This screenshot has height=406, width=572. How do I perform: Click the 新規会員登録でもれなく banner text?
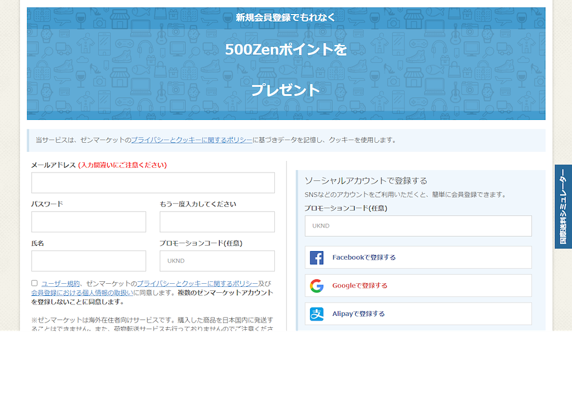pyautogui.click(x=286, y=17)
